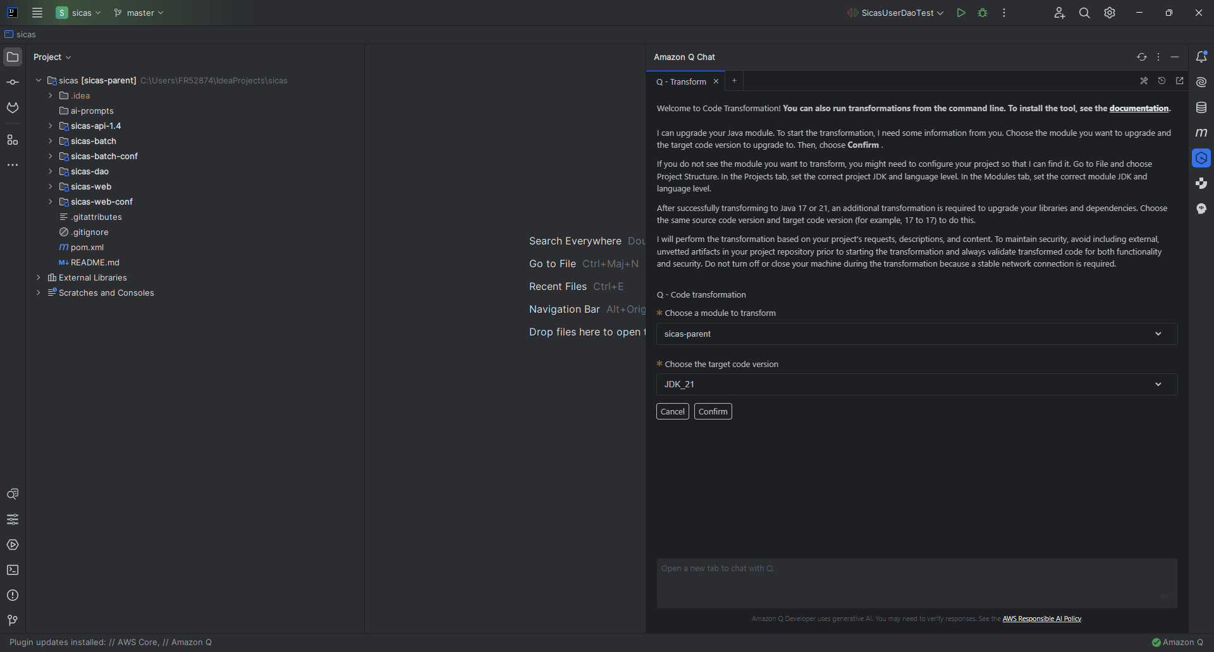Click the Confirm button

pyautogui.click(x=713, y=411)
